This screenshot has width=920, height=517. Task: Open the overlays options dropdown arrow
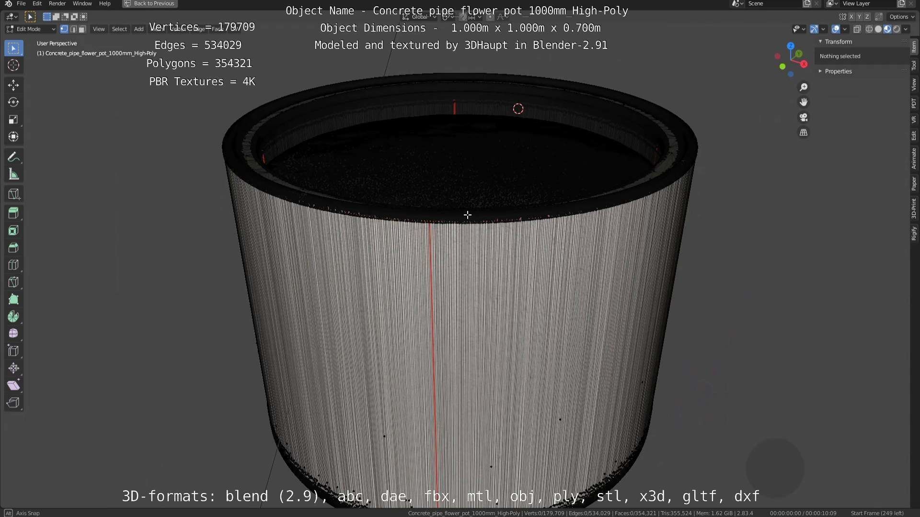click(845, 29)
